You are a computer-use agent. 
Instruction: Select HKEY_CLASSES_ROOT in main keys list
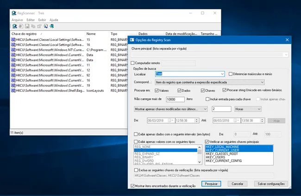click(x=239, y=154)
